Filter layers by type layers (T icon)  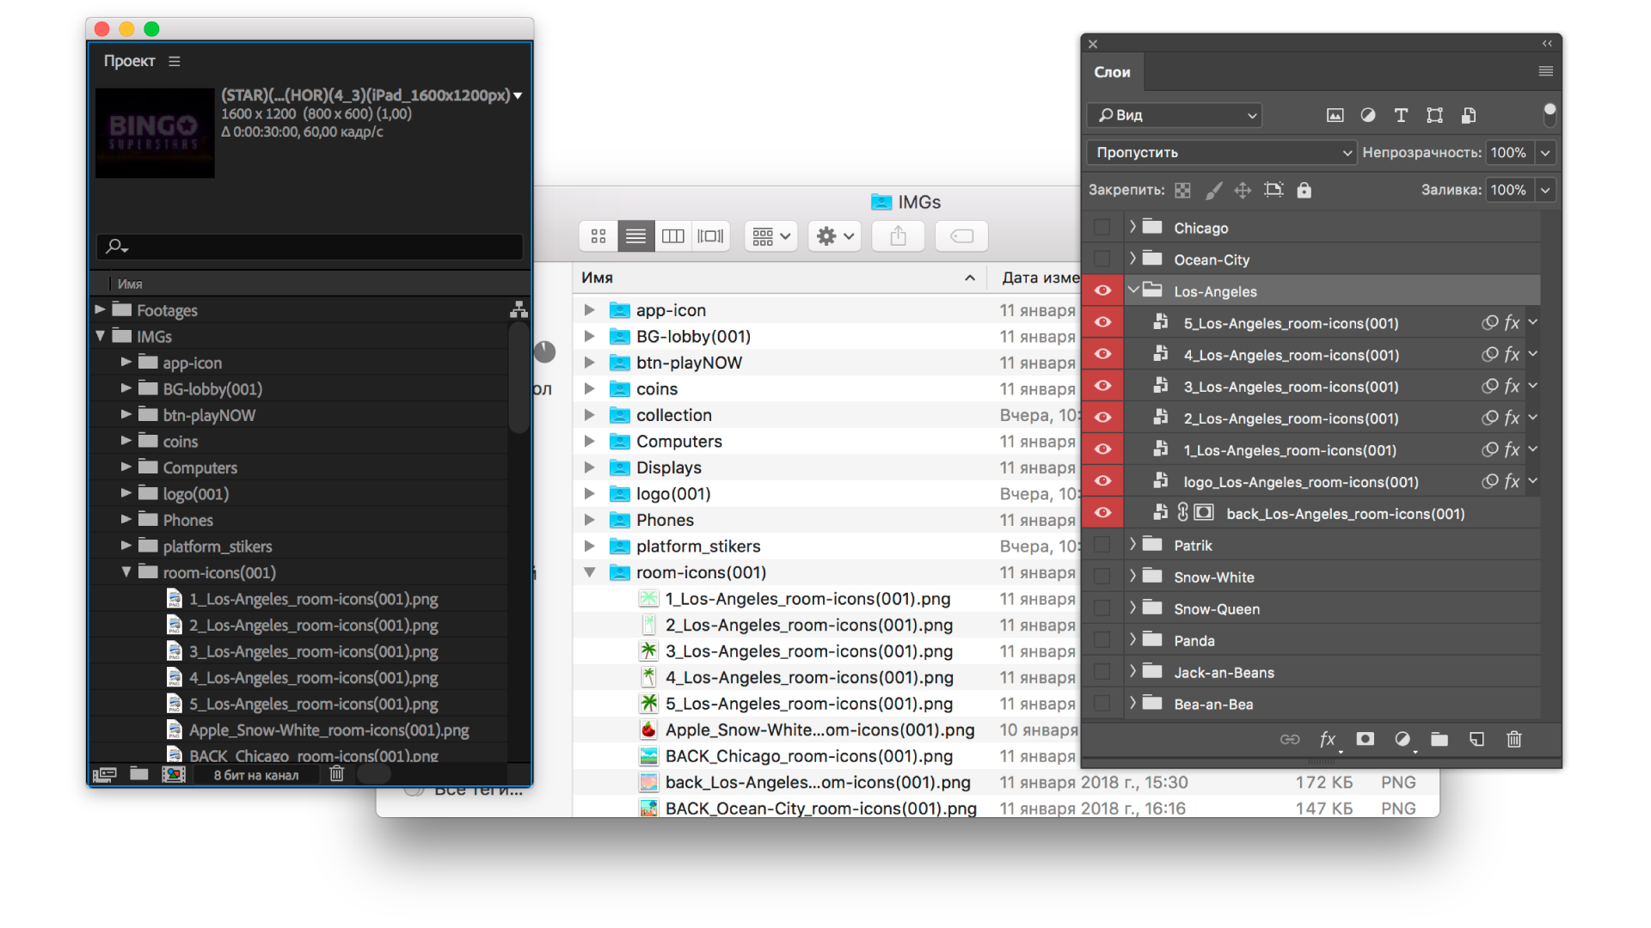1401,115
